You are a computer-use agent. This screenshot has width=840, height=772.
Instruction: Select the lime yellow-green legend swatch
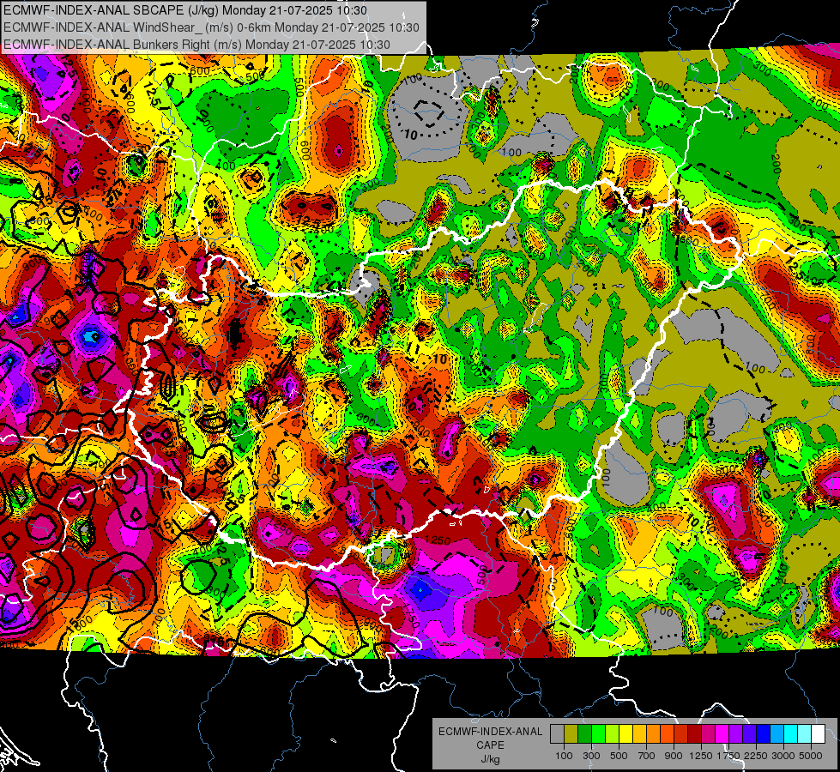click(613, 734)
